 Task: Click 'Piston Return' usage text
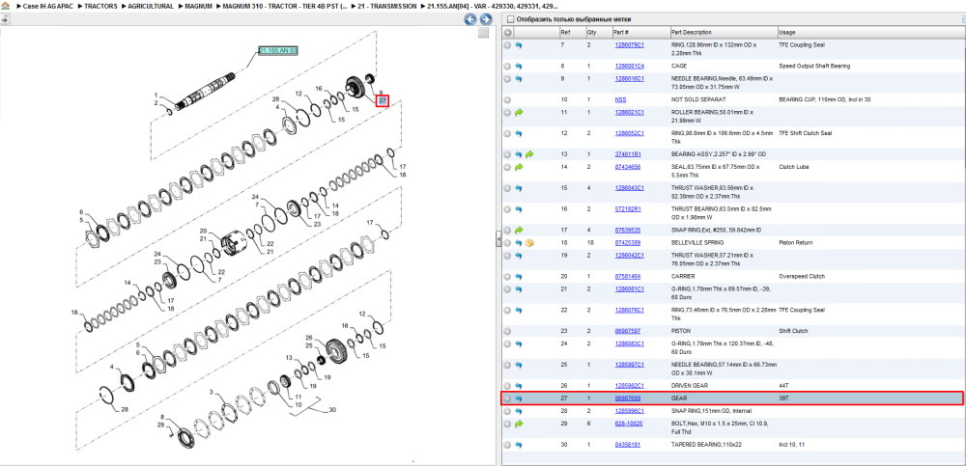click(x=794, y=242)
